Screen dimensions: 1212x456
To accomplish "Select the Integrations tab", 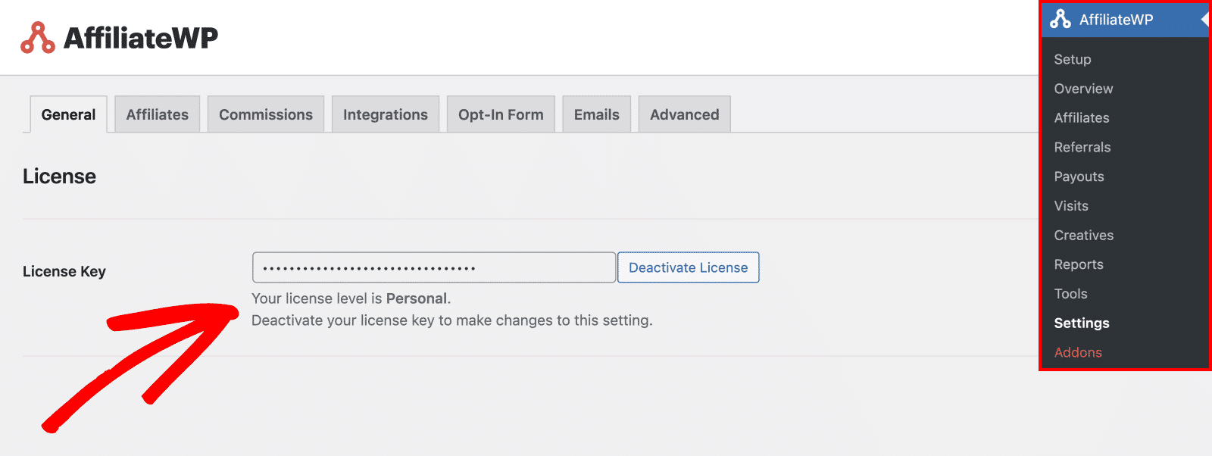I will pyautogui.click(x=386, y=114).
